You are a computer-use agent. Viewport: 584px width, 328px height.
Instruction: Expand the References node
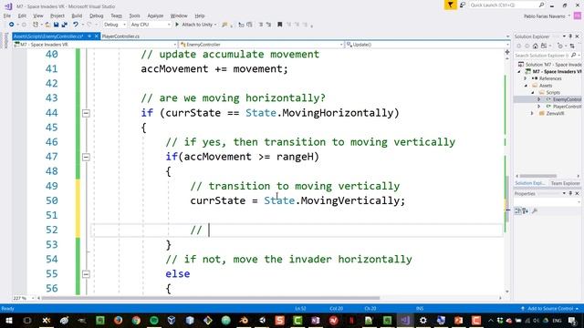(x=526, y=78)
